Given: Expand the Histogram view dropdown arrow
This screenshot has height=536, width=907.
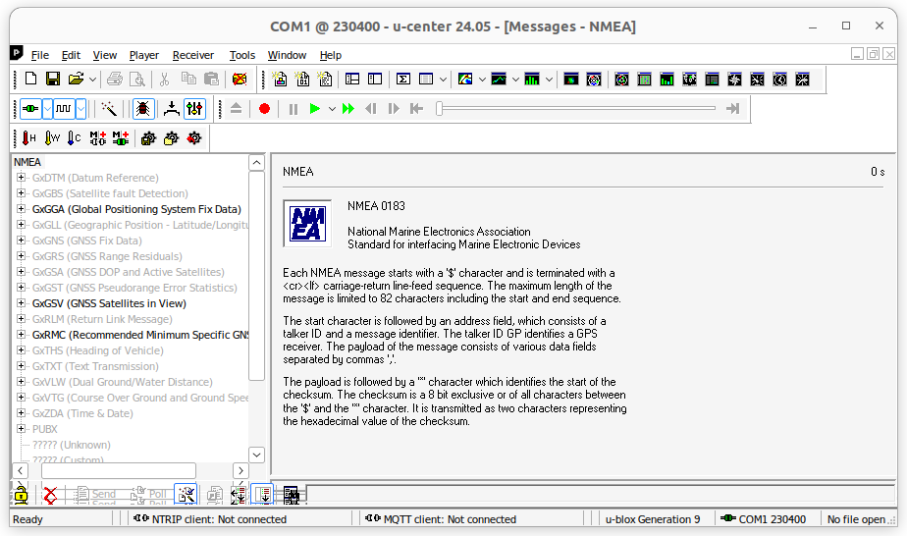Looking at the screenshot, I should pos(549,80).
